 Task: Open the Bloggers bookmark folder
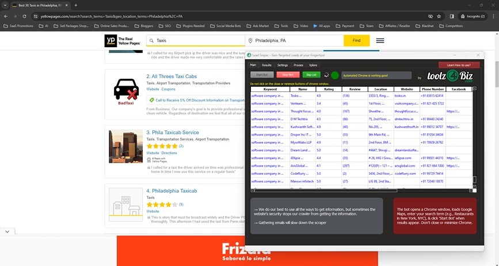pyautogui.click(x=144, y=26)
